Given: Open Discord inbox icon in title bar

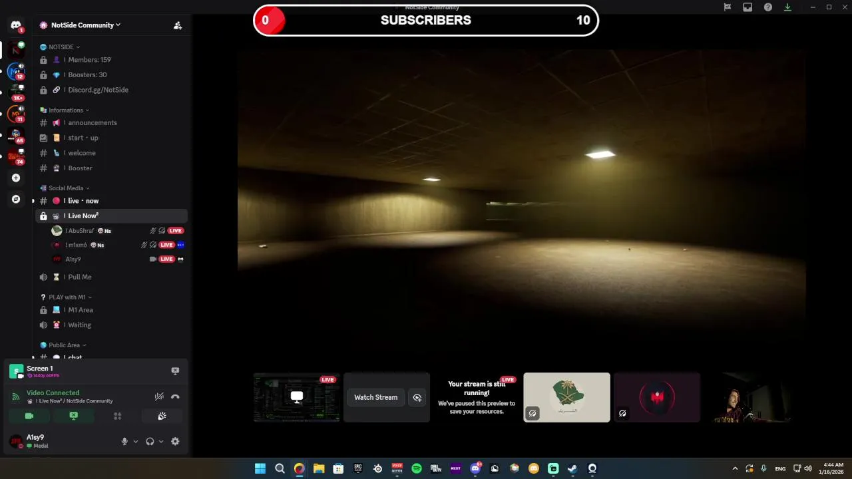Looking at the screenshot, I should point(747,7).
